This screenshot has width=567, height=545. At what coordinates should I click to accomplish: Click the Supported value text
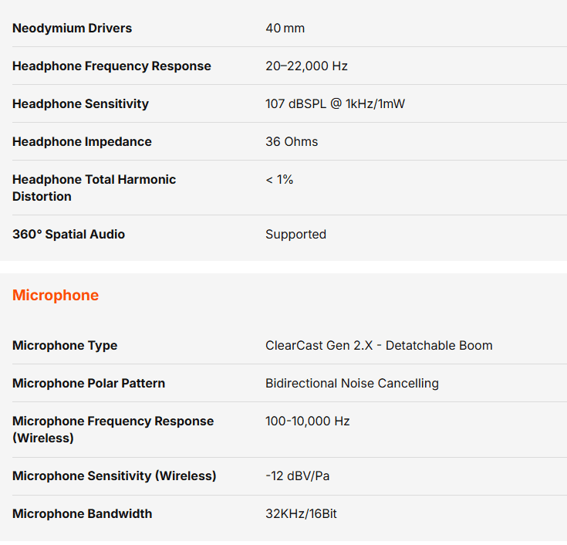[x=295, y=235]
